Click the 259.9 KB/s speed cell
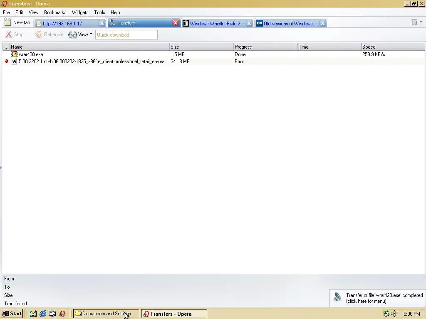Image resolution: width=426 pixels, height=319 pixels. point(374,54)
